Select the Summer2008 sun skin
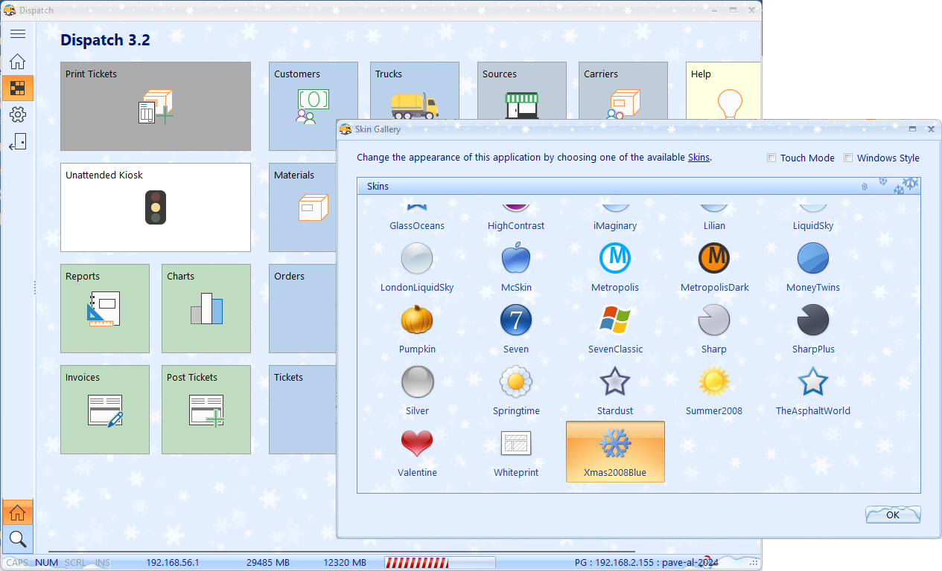Image resolution: width=942 pixels, height=571 pixels. (x=713, y=382)
